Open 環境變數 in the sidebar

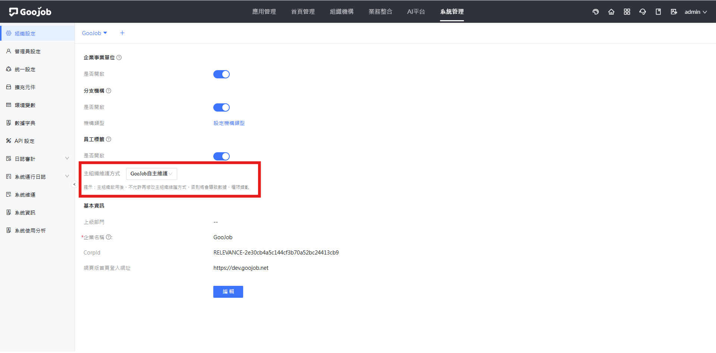tap(37, 105)
